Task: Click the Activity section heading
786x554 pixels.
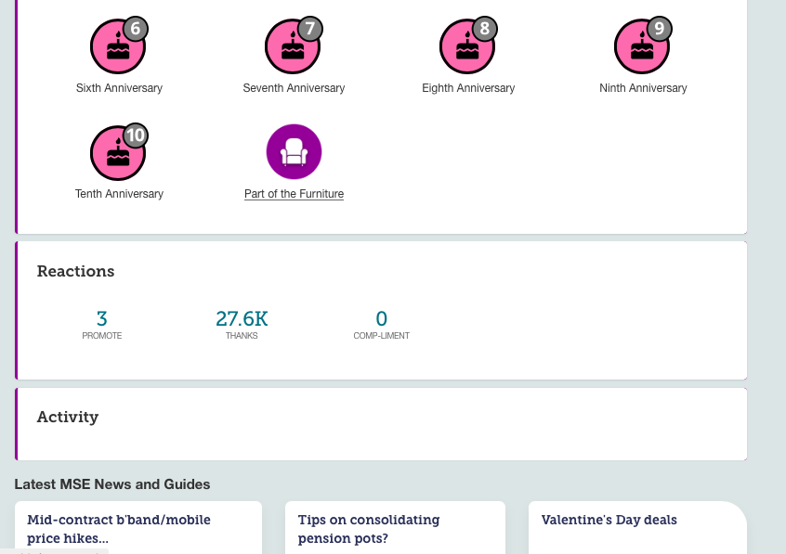Action: point(68,417)
